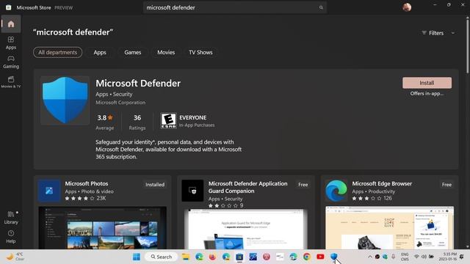Click the Offers in-app text under Install
470x264 pixels.
pos(427,93)
